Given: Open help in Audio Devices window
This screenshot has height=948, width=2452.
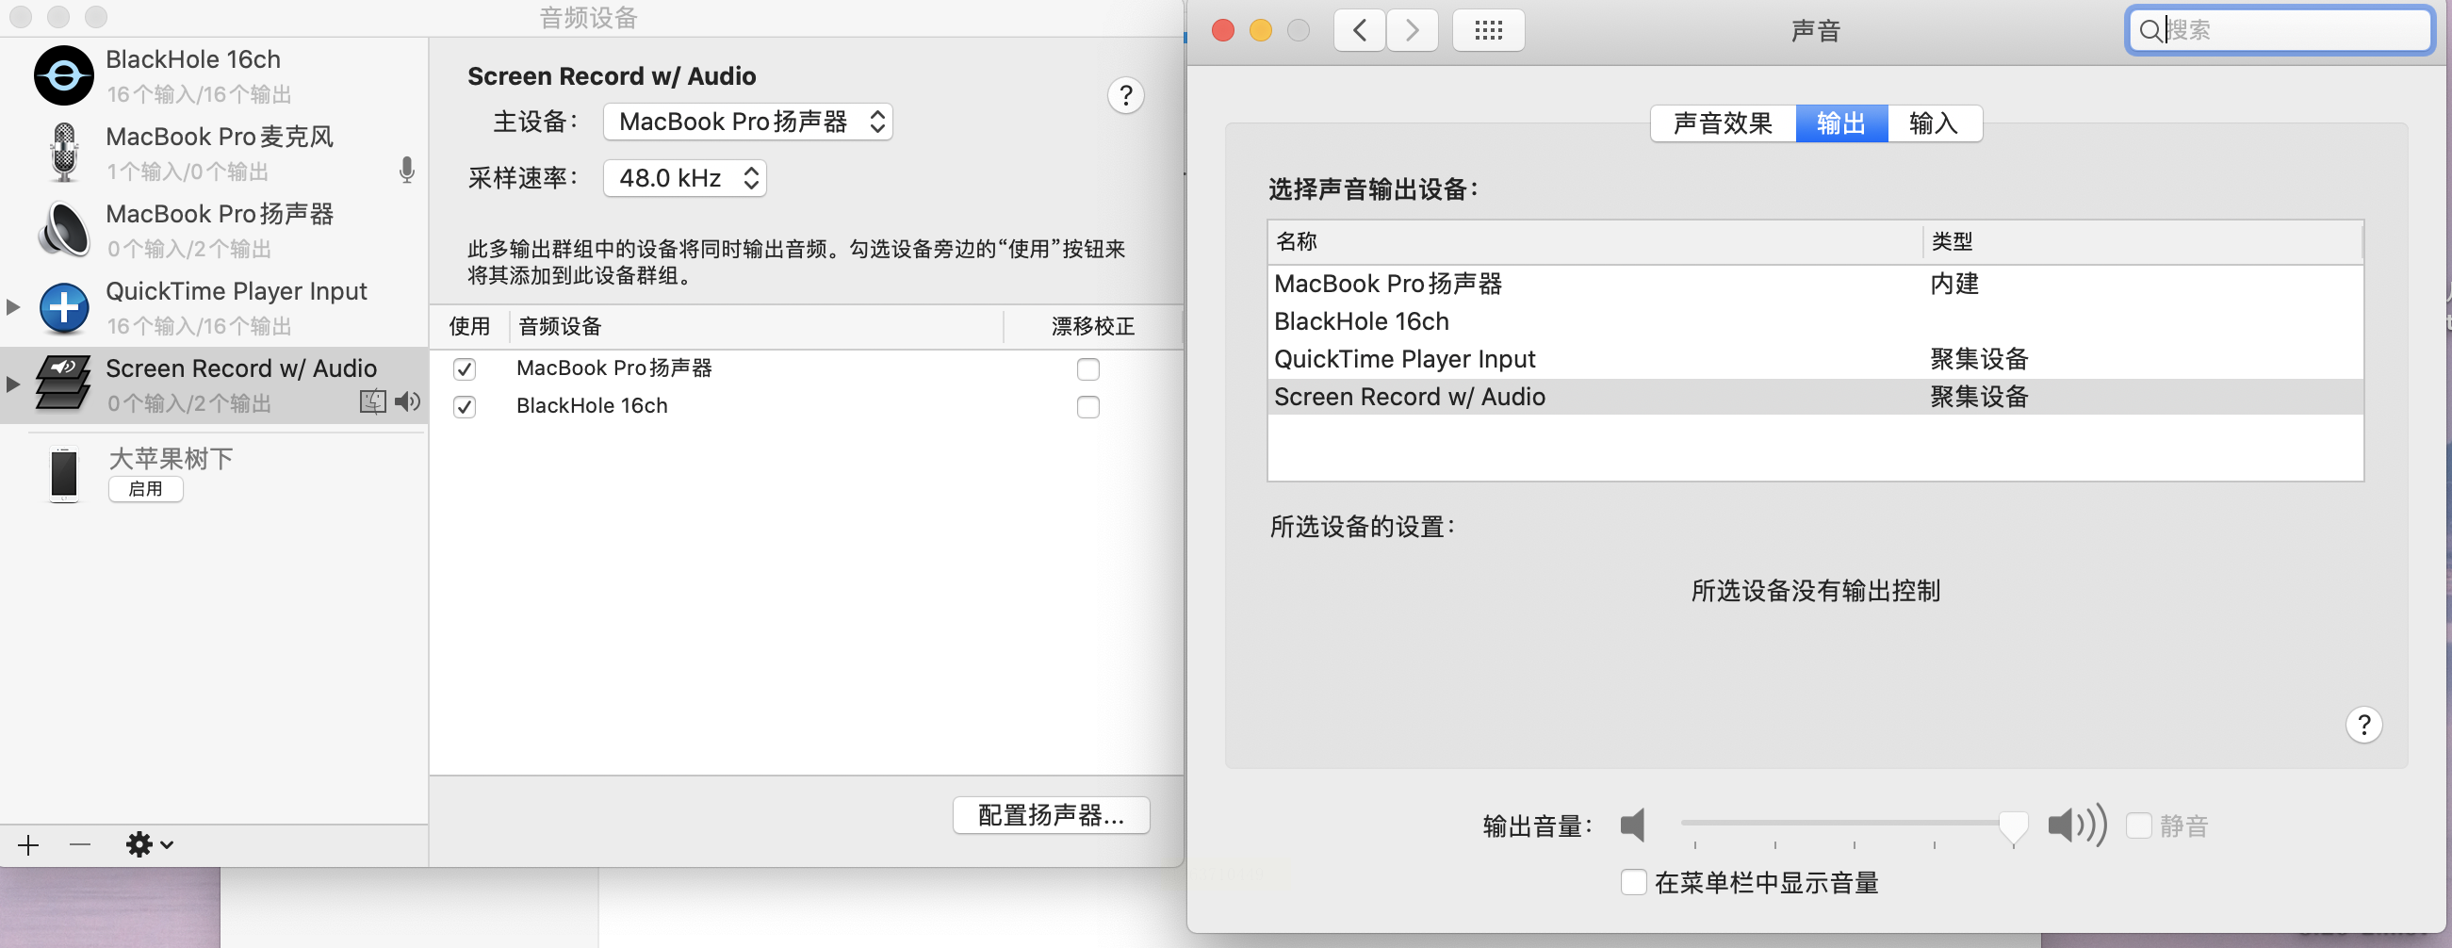Looking at the screenshot, I should click(x=1125, y=95).
